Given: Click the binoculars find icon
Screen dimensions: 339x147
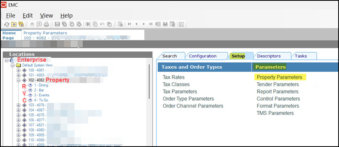Looking at the screenshot, I should click(165, 24).
